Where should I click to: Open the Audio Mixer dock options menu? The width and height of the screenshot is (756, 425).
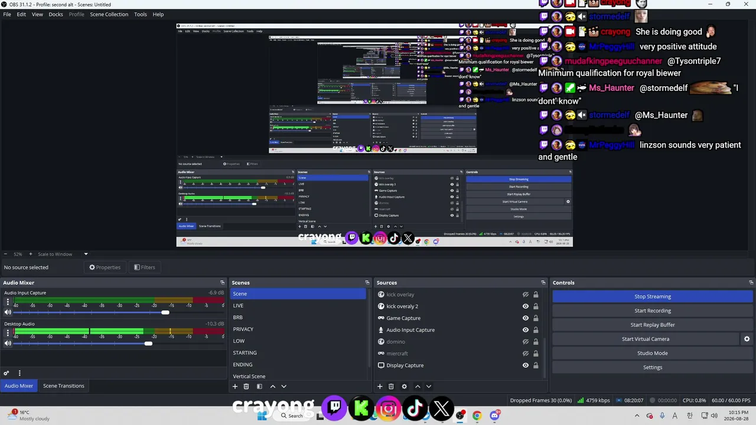tap(19, 373)
